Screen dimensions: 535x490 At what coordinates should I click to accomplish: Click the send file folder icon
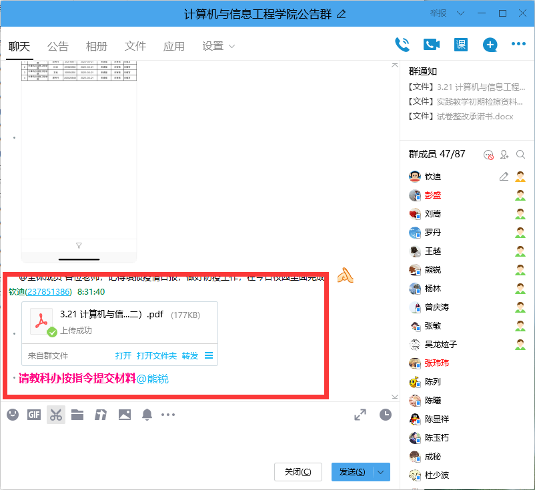(x=77, y=414)
